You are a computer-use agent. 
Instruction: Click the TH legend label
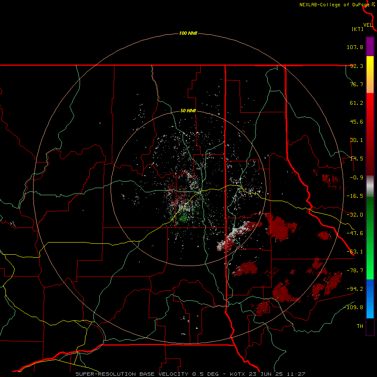point(360,326)
